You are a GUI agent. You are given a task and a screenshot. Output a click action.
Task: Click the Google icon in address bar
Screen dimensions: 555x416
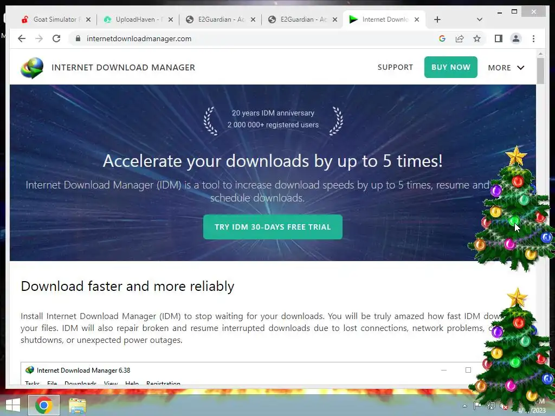(442, 38)
